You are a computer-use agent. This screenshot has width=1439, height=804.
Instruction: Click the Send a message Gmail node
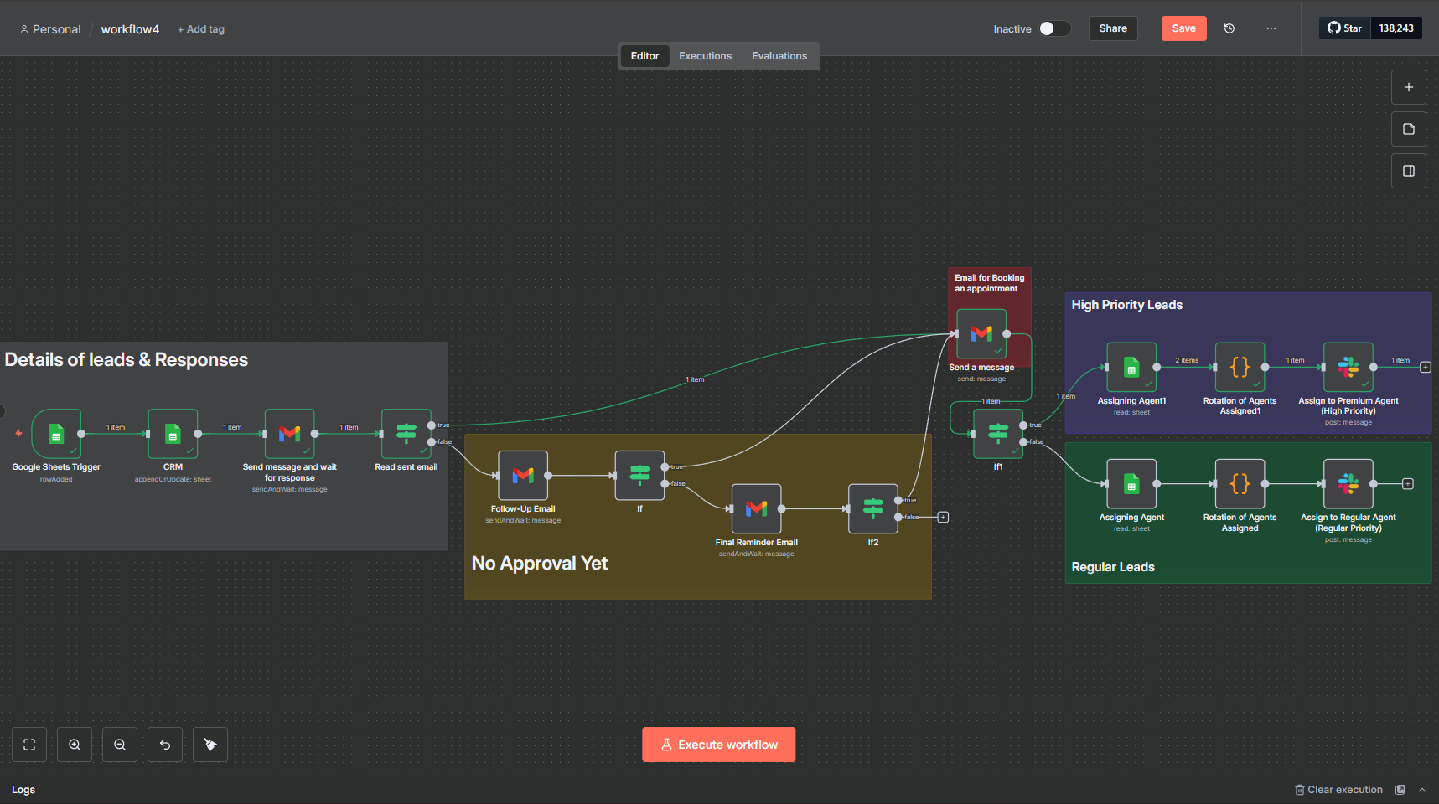(x=981, y=333)
